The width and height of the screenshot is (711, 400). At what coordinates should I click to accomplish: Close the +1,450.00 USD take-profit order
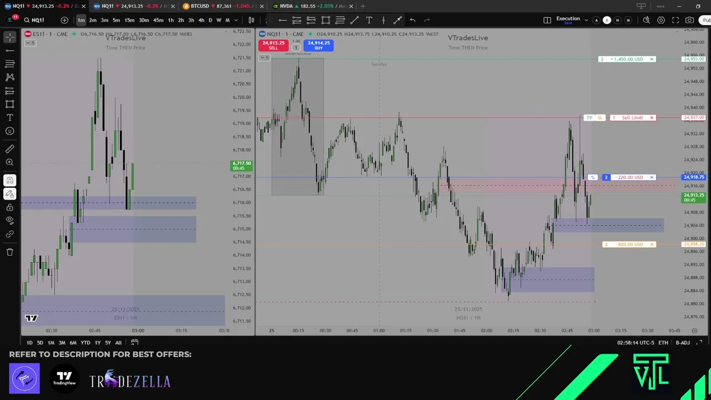tap(652, 59)
